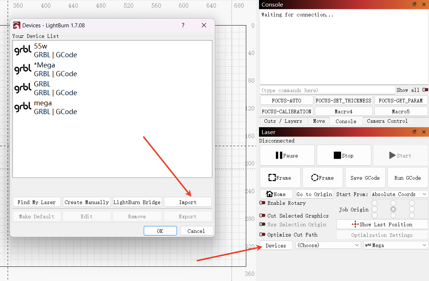This screenshot has width=429, height=281.
Task: Focus the console command input field
Action: tap(327, 90)
